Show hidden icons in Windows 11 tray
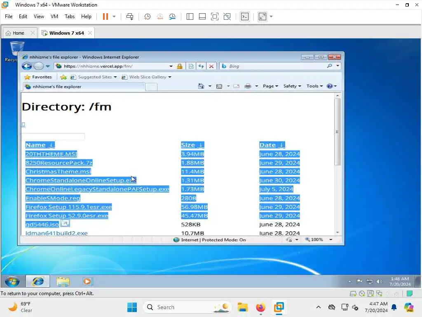This screenshot has width=422, height=317. pos(319,307)
